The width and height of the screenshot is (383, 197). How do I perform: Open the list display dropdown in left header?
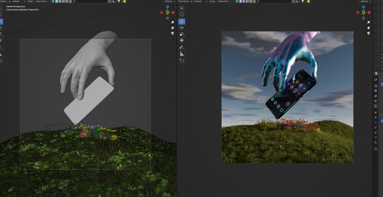(113, 1)
